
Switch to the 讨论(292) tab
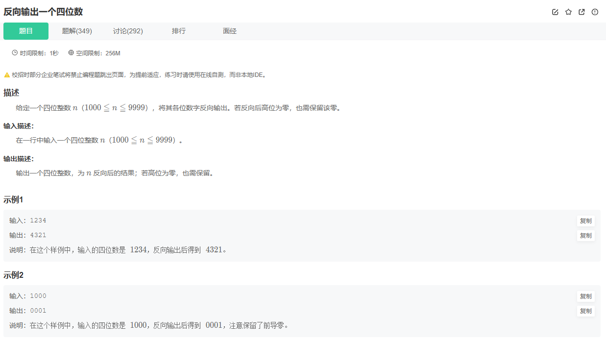click(128, 31)
